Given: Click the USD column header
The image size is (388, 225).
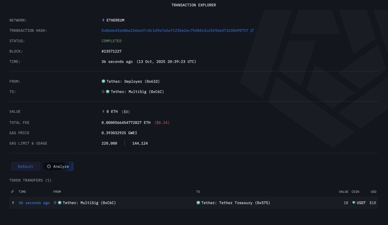Looking at the screenshot, I should [x=373, y=192].
